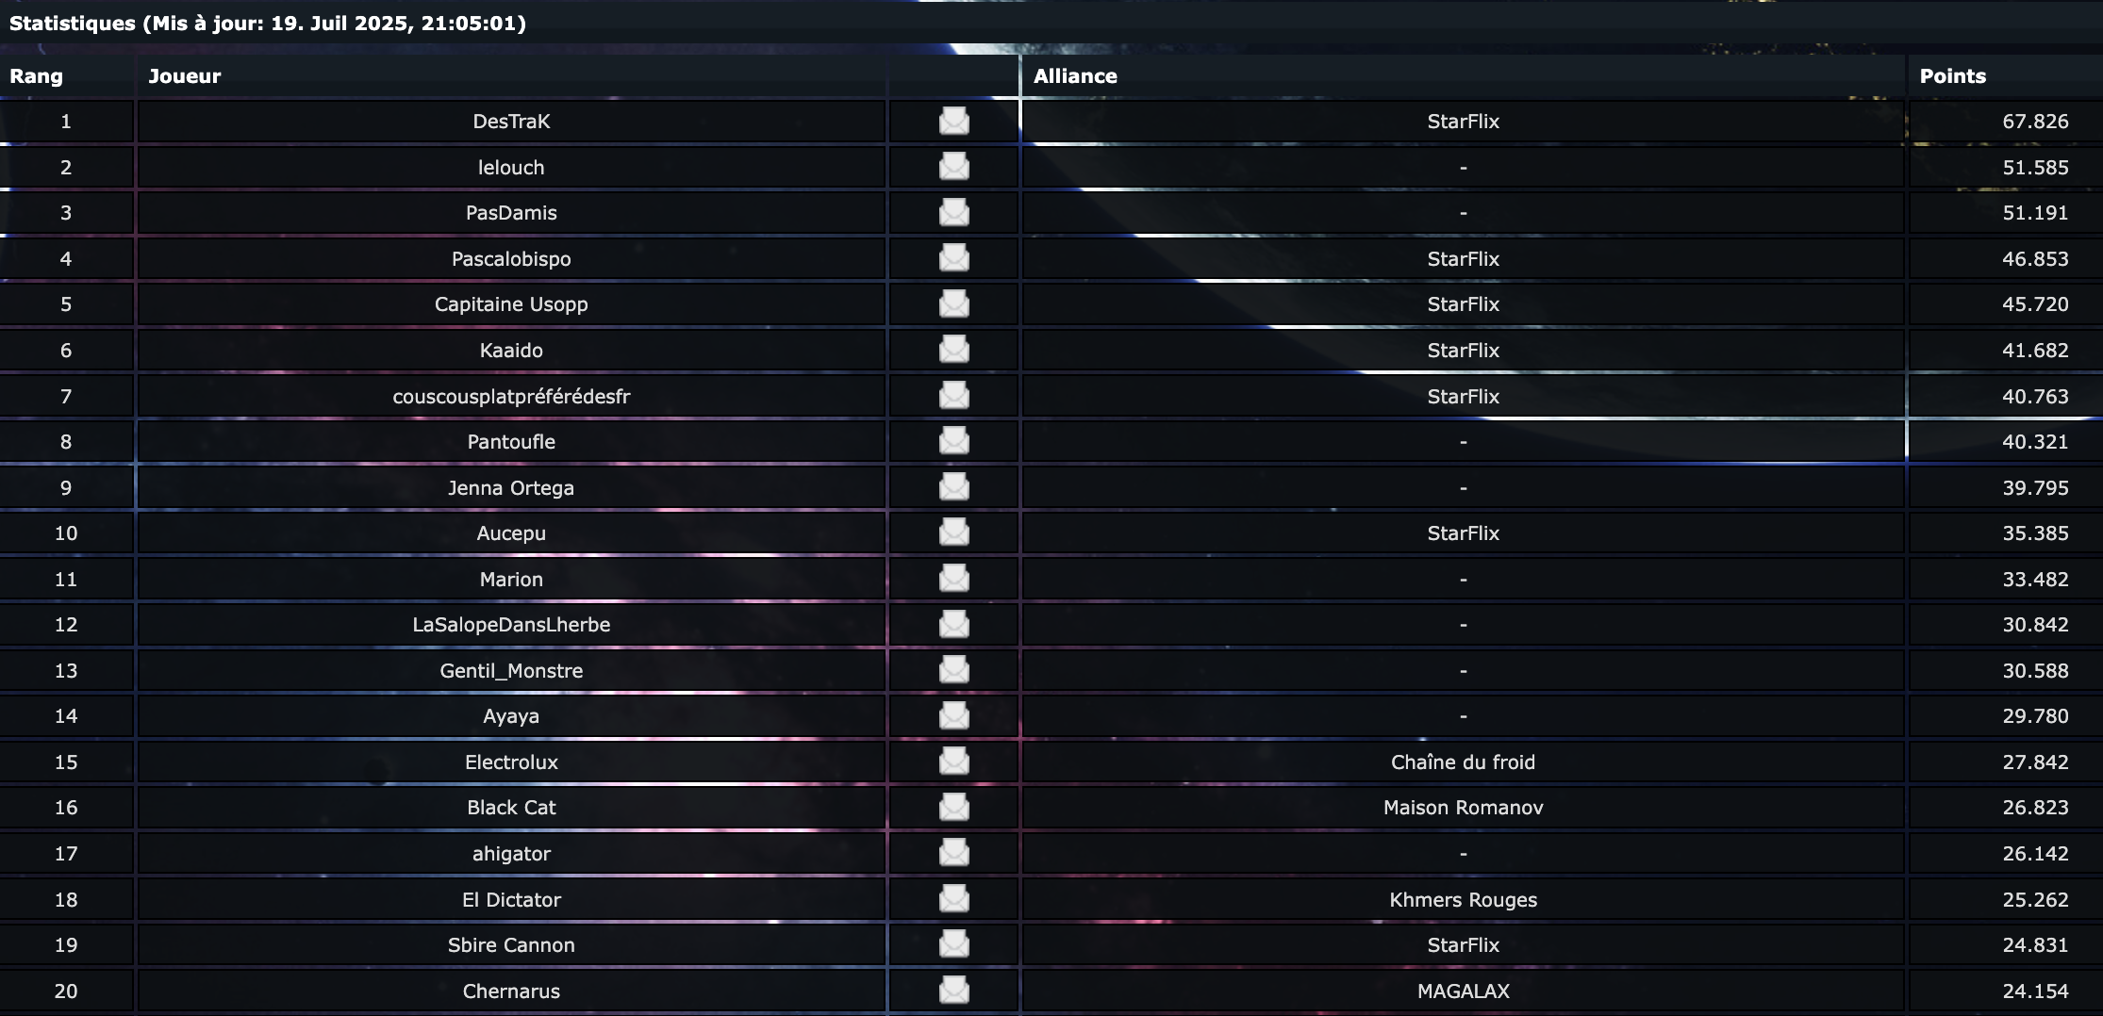Open the MAGALAX alliance page
The height and width of the screenshot is (1016, 2103).
click(1463, 991)
